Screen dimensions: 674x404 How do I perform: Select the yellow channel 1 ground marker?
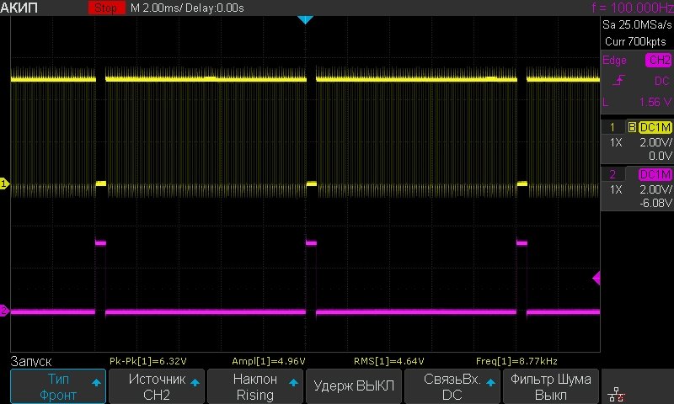(x=4, y=183)
